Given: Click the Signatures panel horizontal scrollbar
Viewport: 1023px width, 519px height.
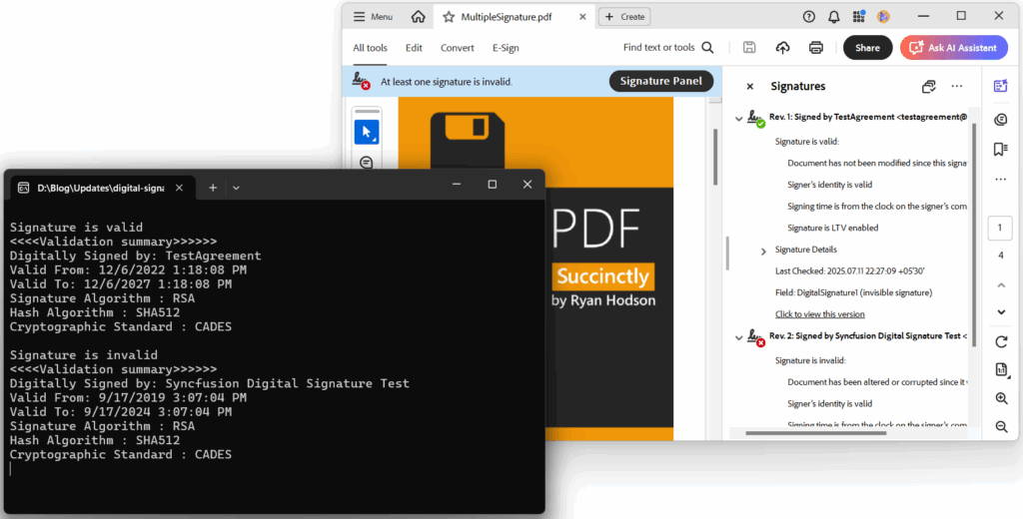Looking at the screenshot, I should click(x=815, y=433).
